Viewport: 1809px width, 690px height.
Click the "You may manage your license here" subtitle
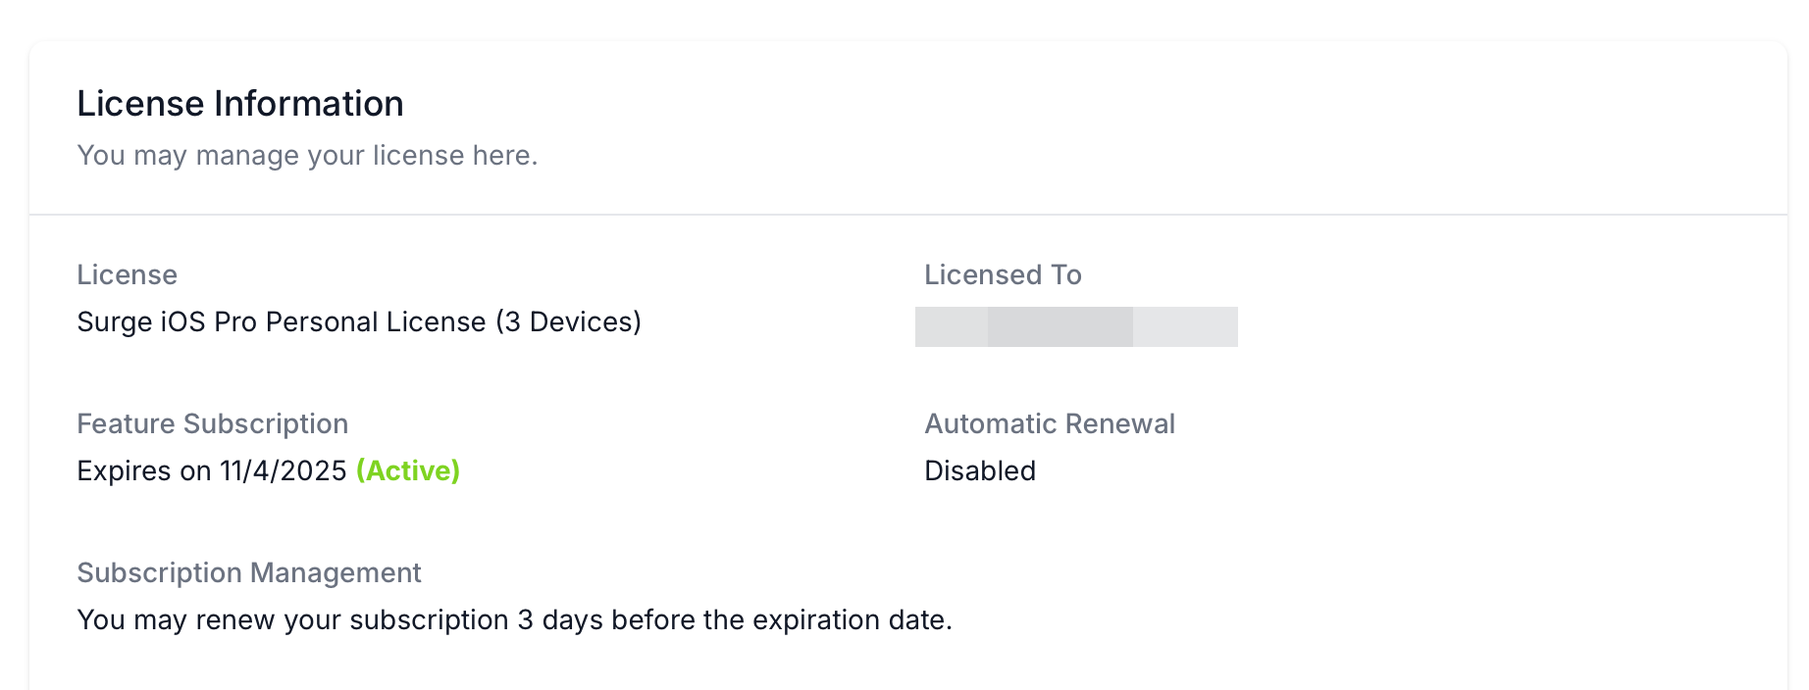click(307, 156)
